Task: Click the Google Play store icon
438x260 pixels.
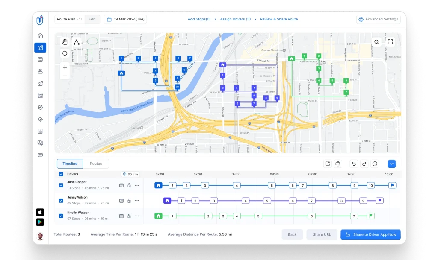Action: [40, 222]
